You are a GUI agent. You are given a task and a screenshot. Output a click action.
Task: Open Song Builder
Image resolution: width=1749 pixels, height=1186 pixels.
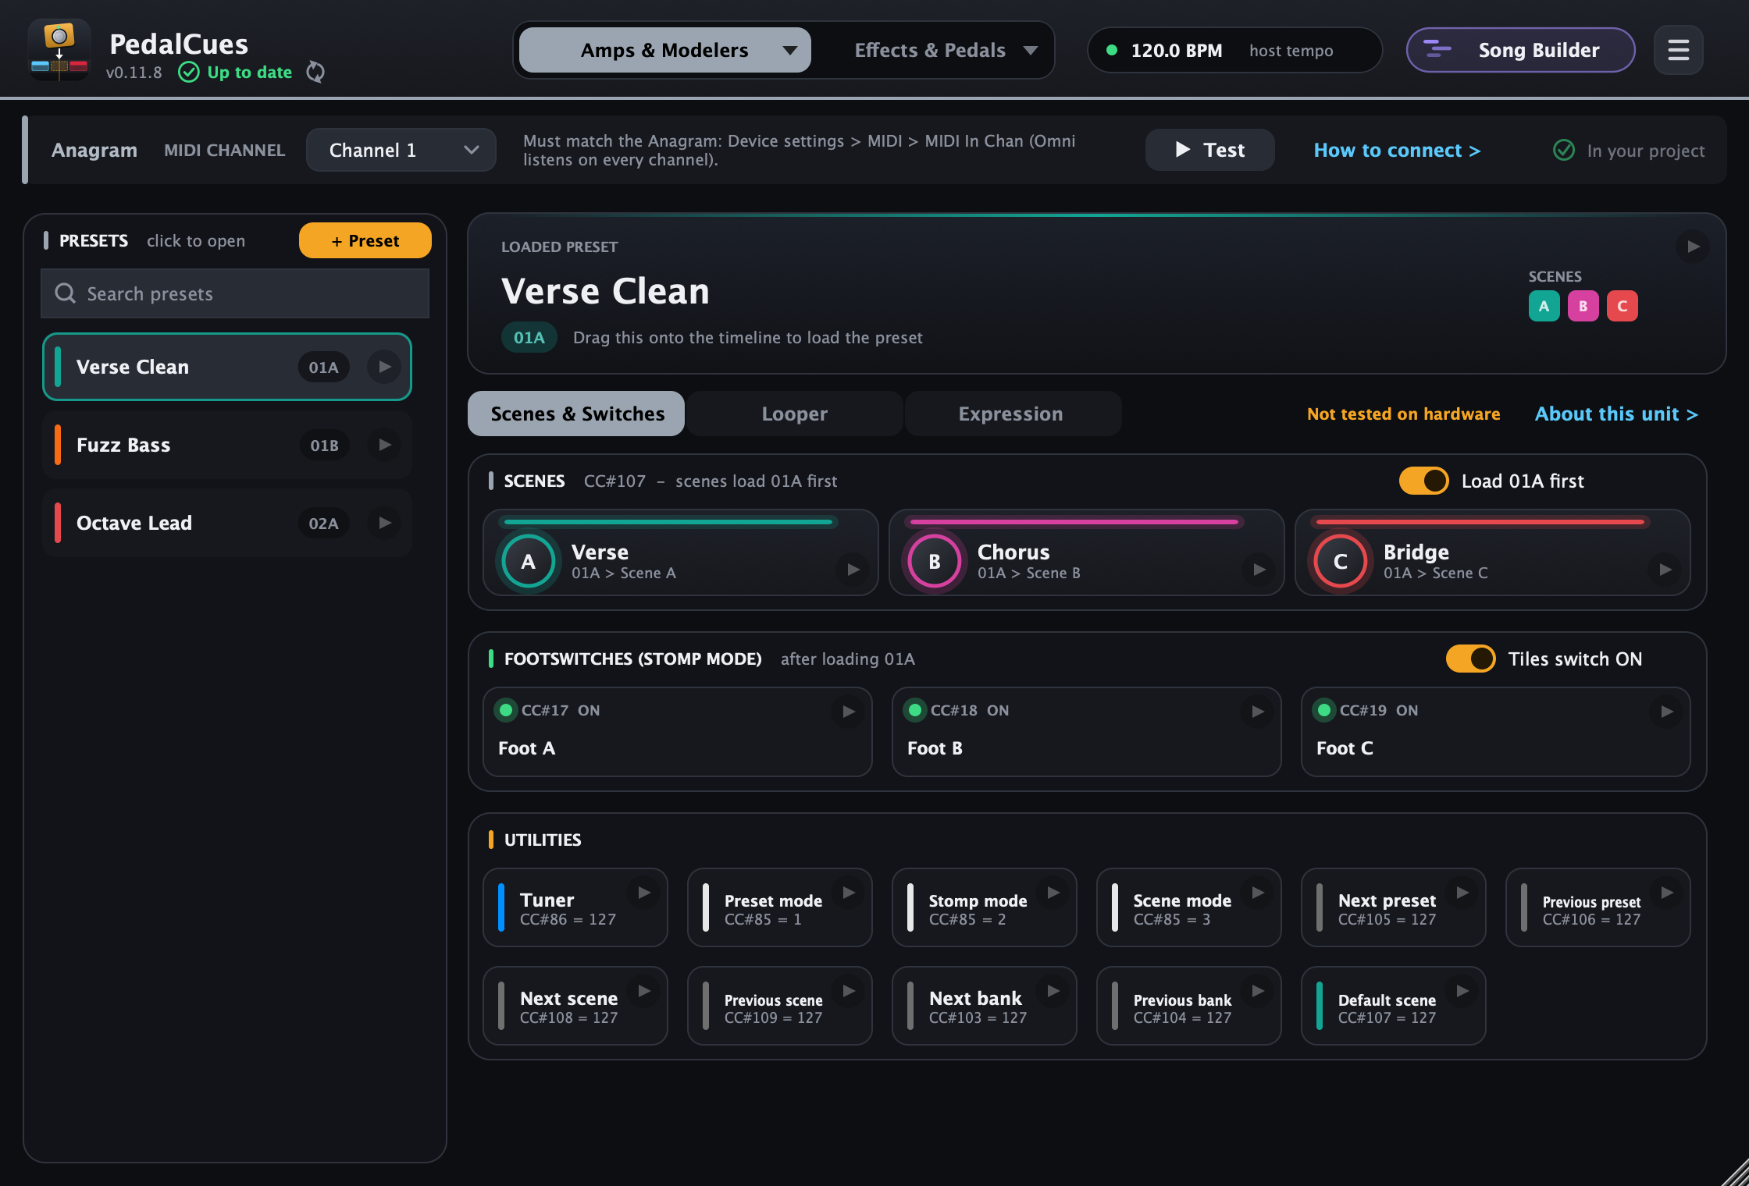tap(1520, 50)
